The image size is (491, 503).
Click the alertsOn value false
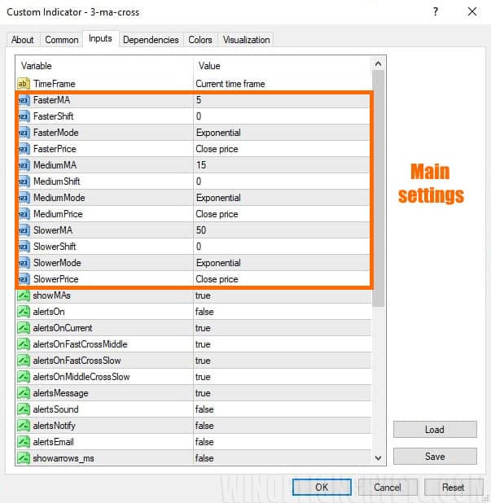point(204,312)
